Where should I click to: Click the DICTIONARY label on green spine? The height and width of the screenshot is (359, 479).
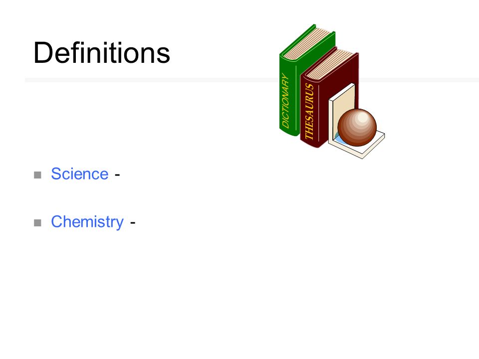click(x=285, y=100)
